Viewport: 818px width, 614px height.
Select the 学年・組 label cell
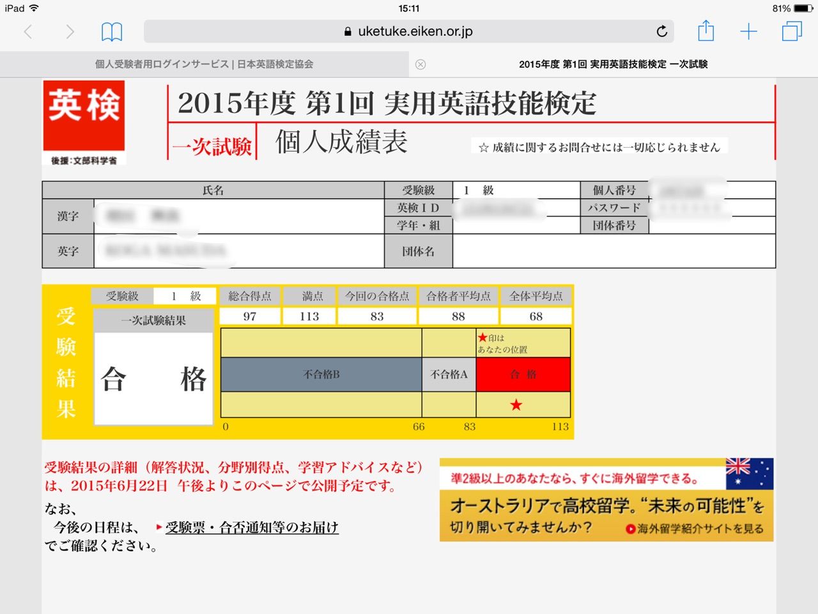419,225
